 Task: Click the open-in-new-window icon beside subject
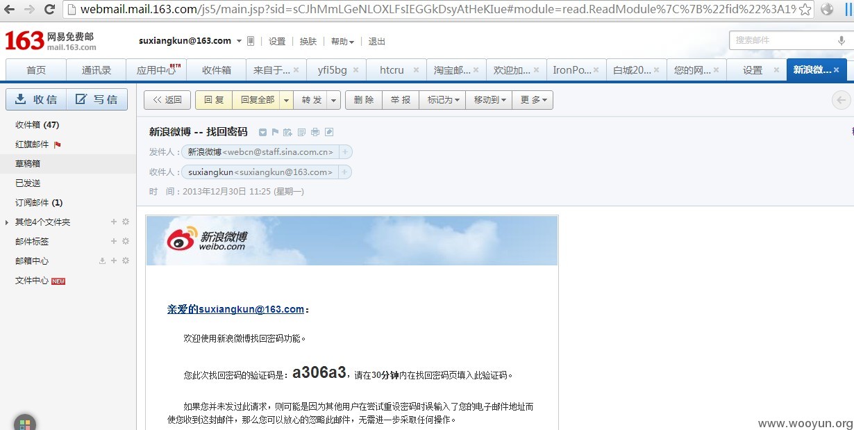[329, 132]
